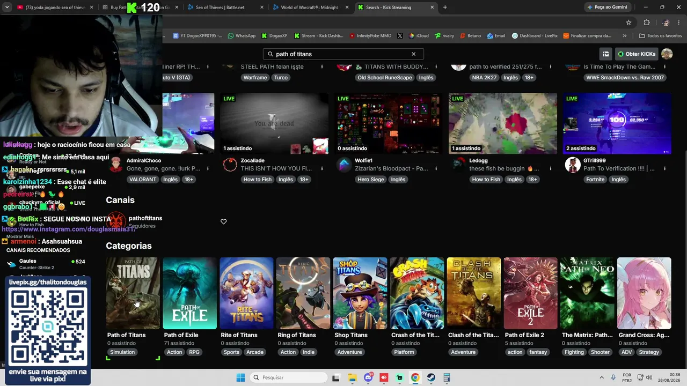Viewport: 687px width, 386px height.
Task: Open the X bookmark icon
Action: pyautogui.click(x=400, y=36)
